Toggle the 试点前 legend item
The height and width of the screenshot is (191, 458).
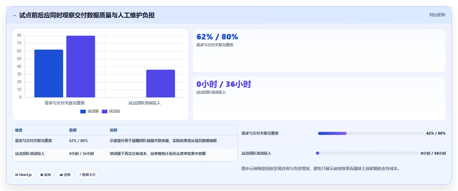[90, 111]
